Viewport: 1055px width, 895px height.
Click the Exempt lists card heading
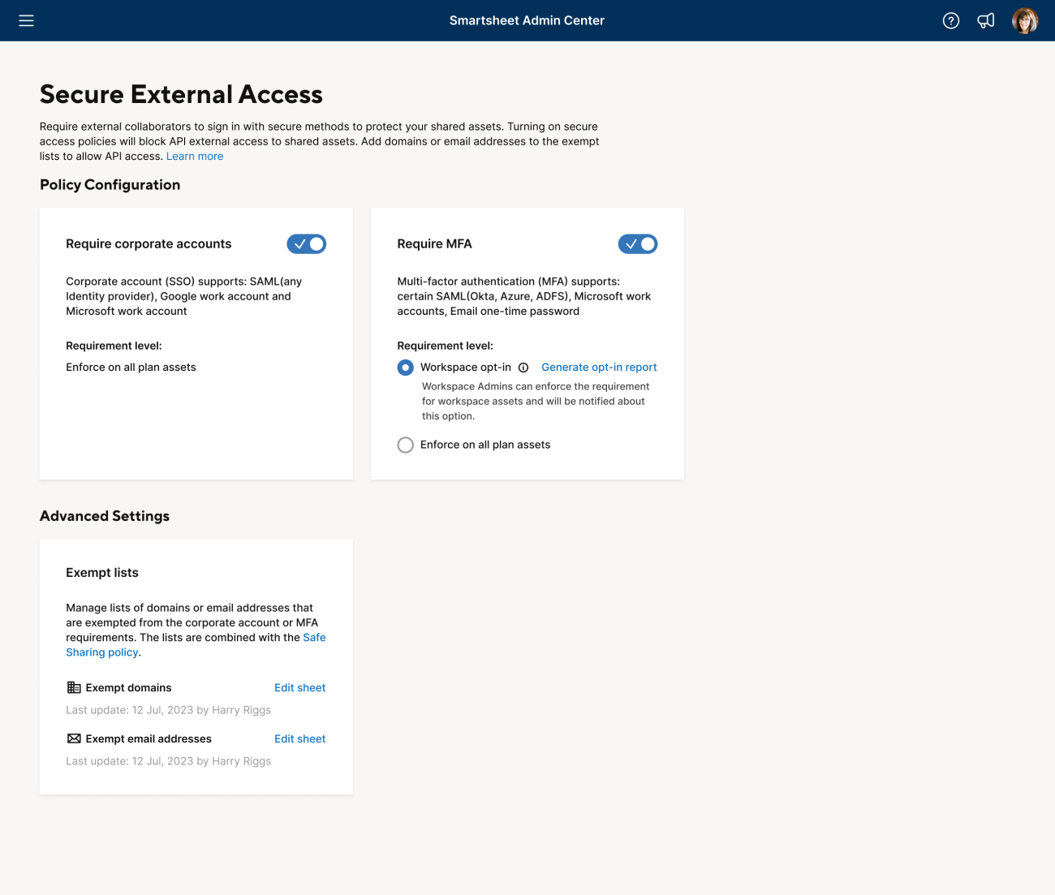102,572
